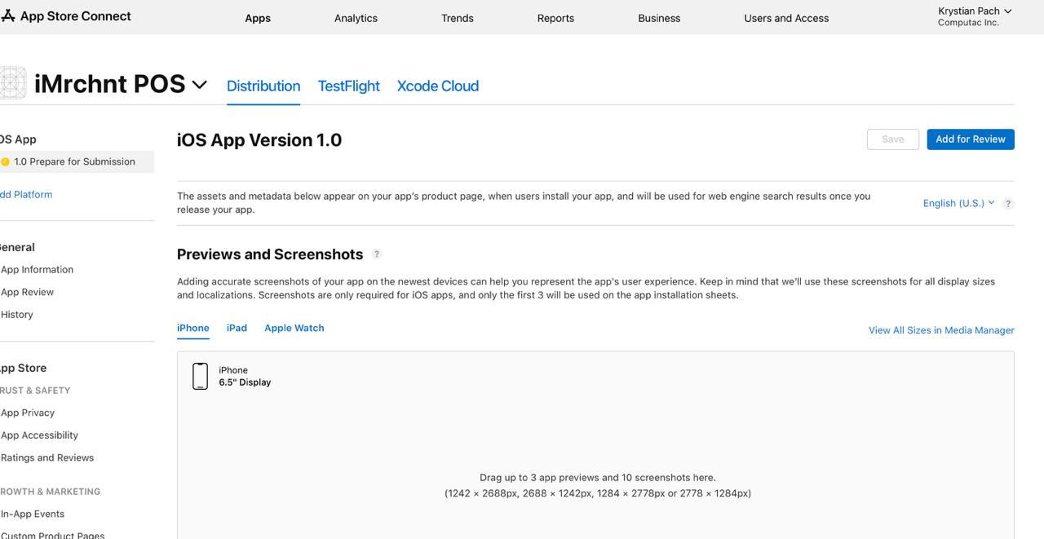Viewport: 1044px width, 539px height.
Task: Select the iPhone screenshots tab
Action: tap(193, 328)
